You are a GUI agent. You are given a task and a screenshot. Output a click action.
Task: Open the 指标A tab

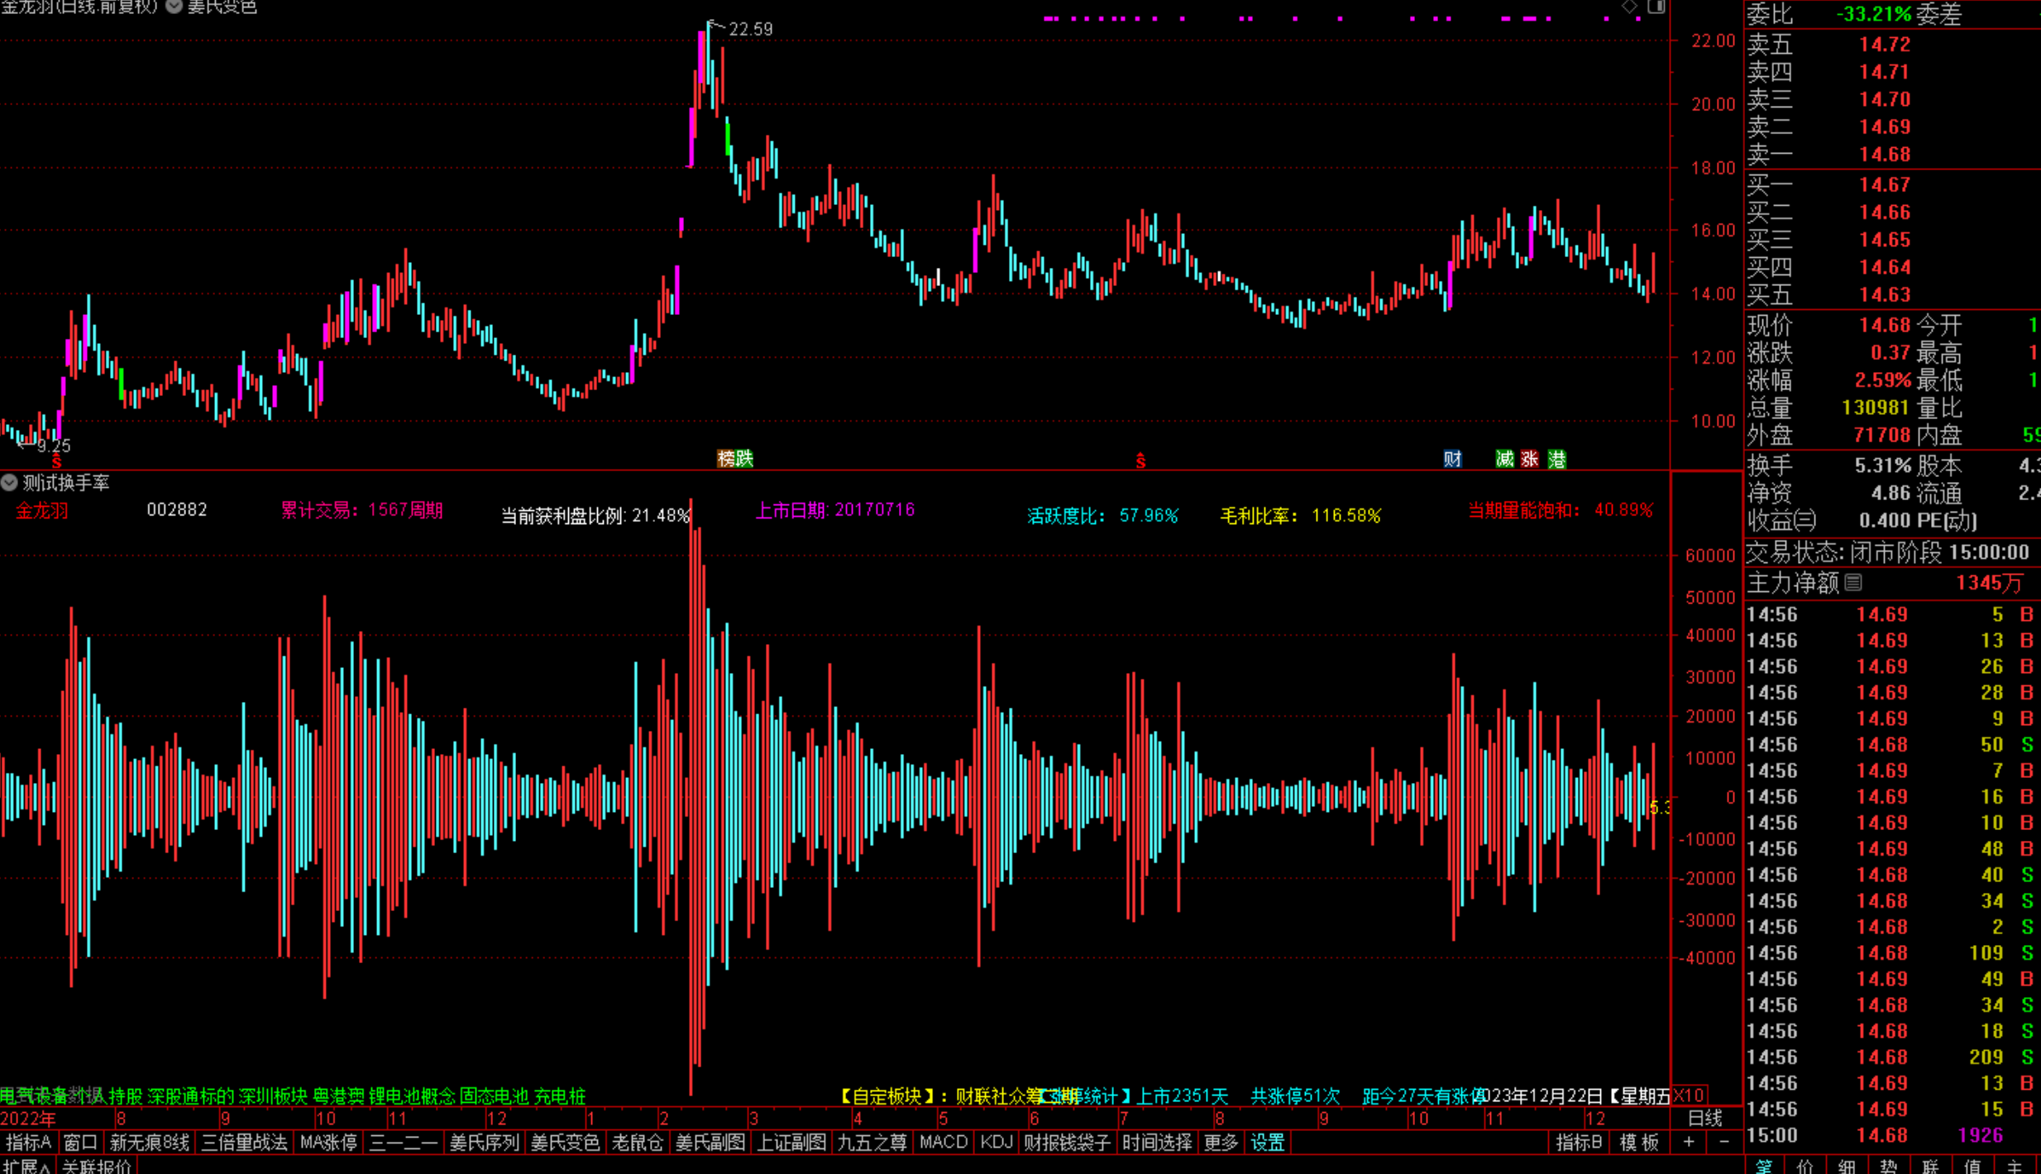[x=28, y=1143]
